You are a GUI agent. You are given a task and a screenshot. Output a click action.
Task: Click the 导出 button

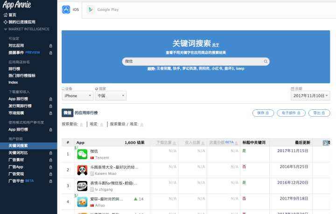point(319,113)
